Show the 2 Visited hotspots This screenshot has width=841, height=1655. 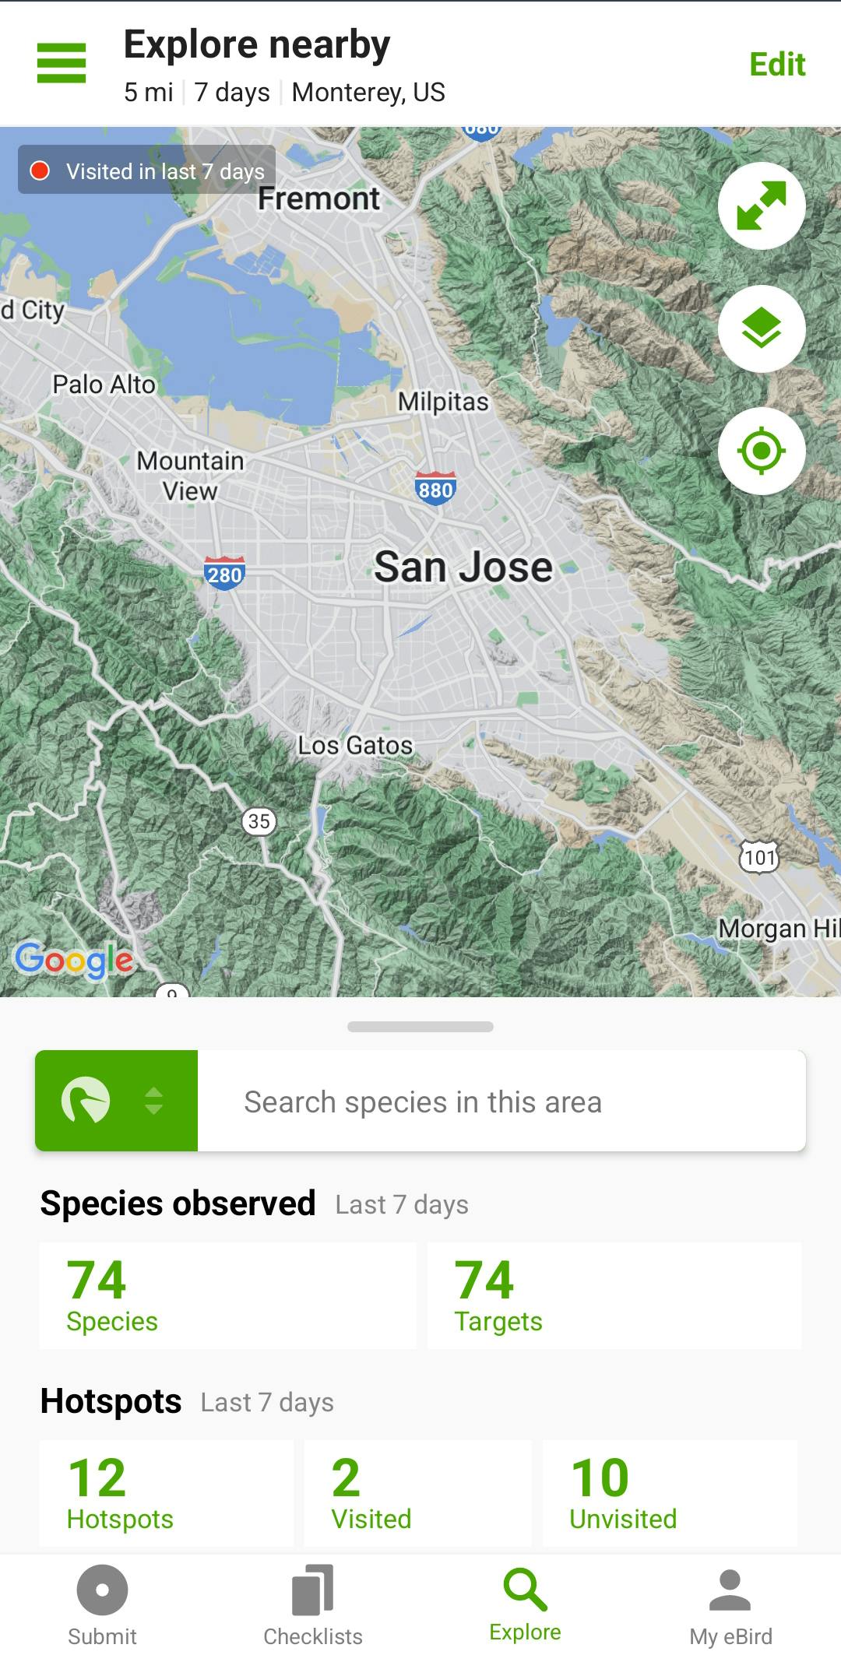click(x=417, y=1492)
